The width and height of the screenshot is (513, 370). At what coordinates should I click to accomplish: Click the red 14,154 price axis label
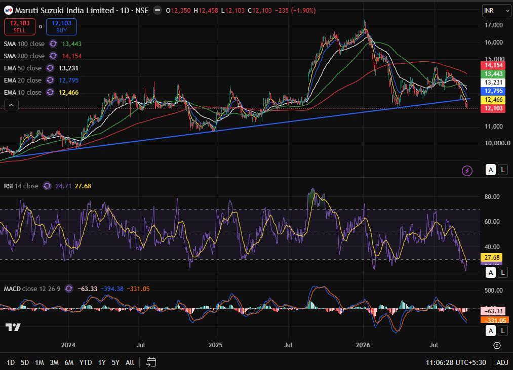(493, 65)
